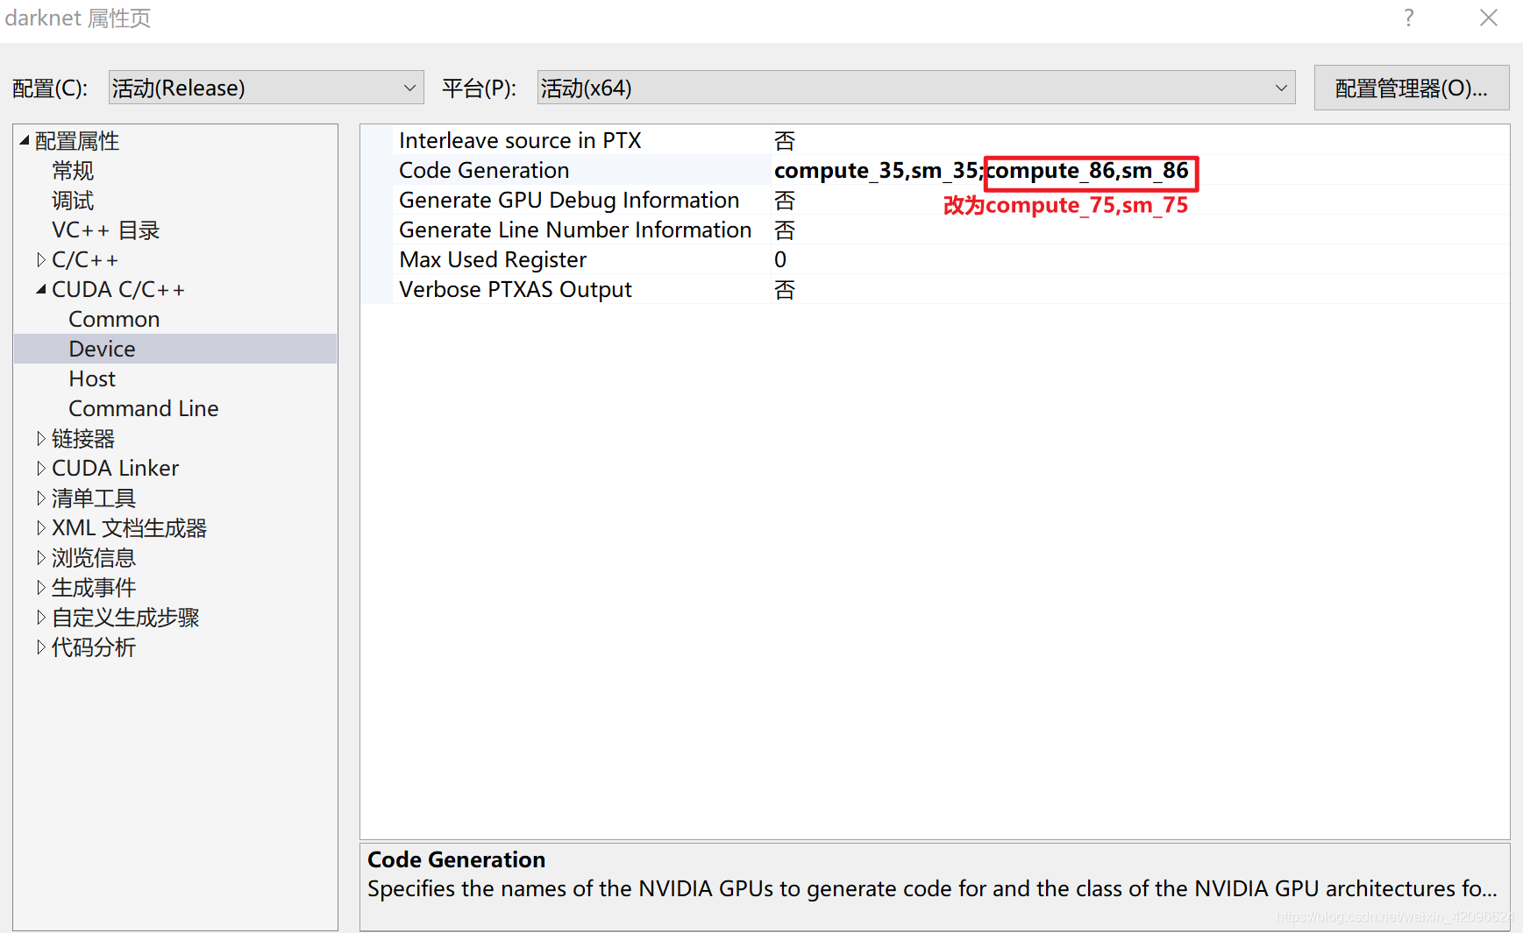The height and width of the screenshot is (933, 1523).
Task: Select the 生成事件 tree item label
Action: (x=94, y=587)
